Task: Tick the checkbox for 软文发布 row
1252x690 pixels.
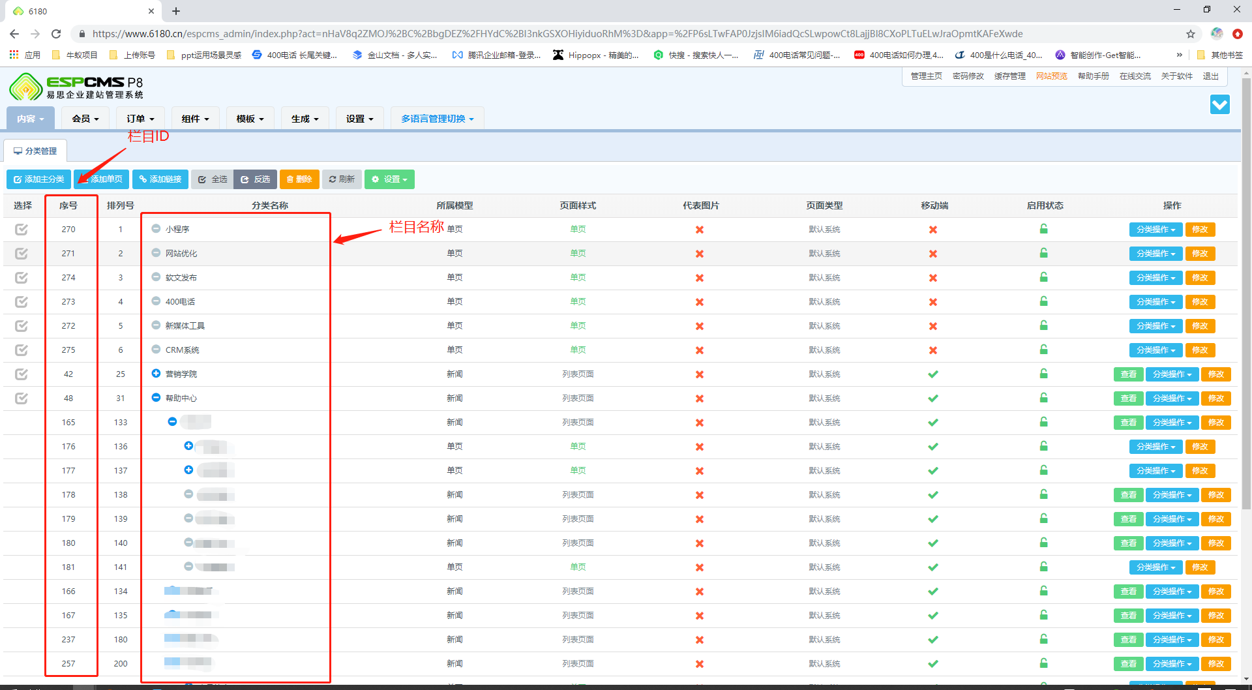Action: [x=22, y=278]
